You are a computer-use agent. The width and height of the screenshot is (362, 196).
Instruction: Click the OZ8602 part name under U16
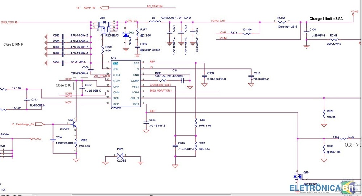click(x=116, y=108)
